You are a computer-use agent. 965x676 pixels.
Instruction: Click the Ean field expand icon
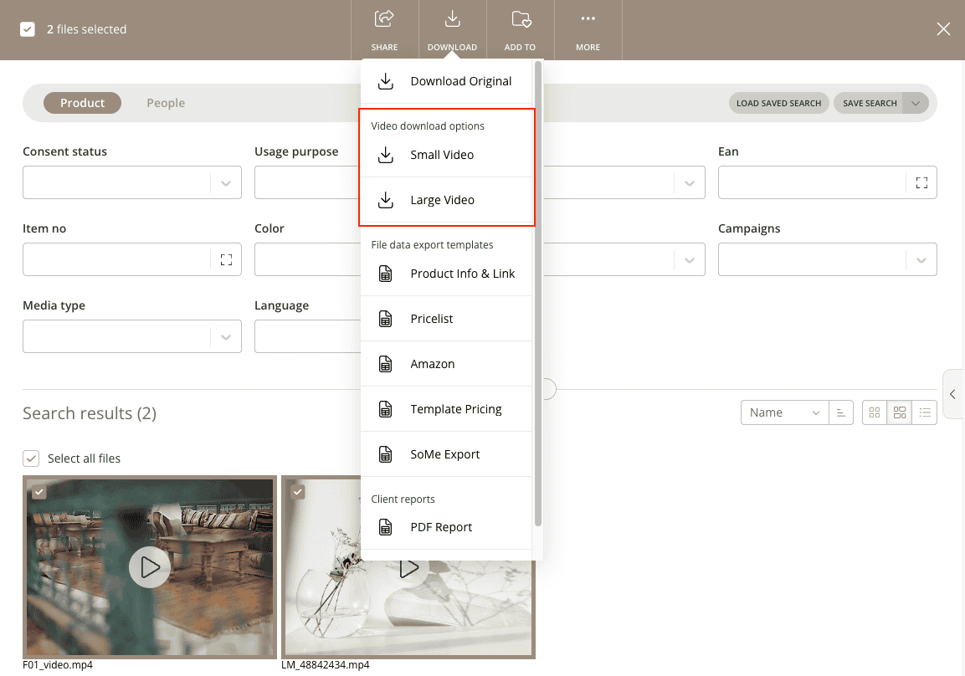(921, 182)
